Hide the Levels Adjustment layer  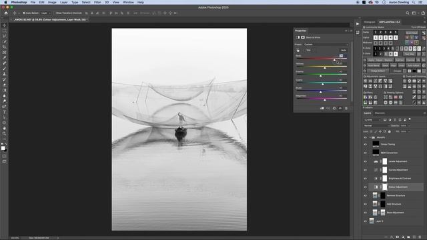(x=366, y=161)
